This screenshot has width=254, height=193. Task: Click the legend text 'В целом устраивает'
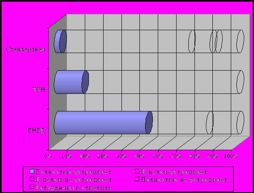pos(174,172)
